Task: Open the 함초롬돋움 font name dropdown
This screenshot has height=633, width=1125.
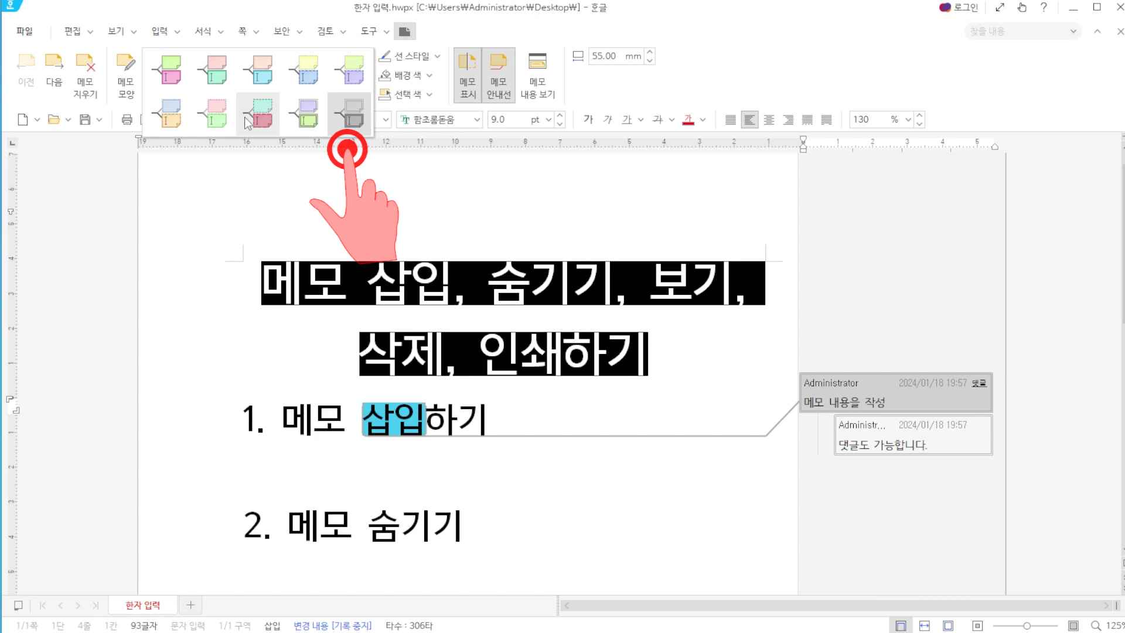Action: (x=477, y=120)
